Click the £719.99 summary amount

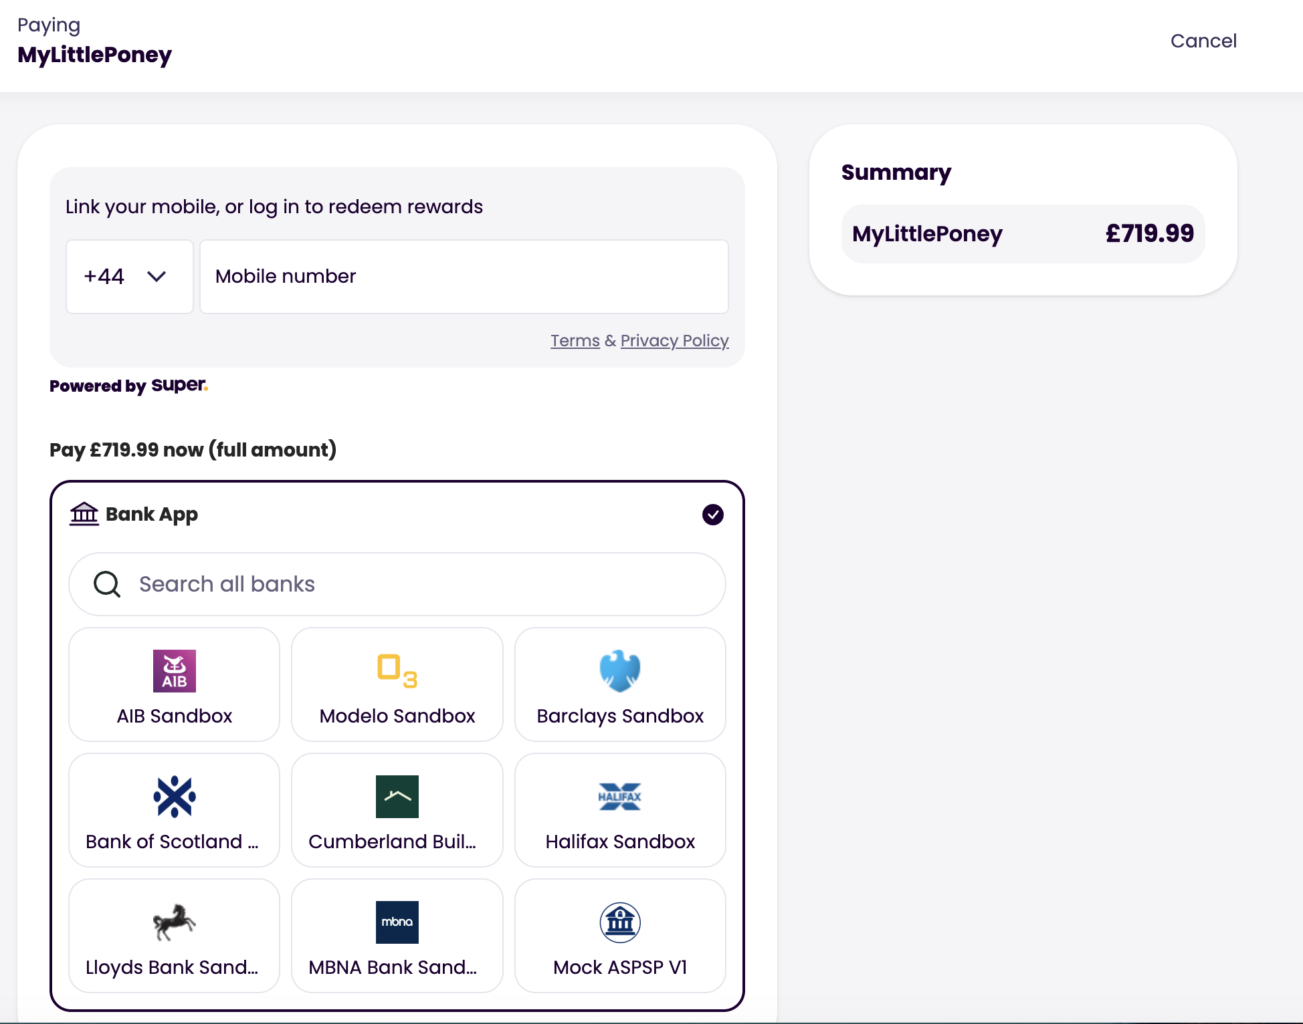coord(1150,233)
